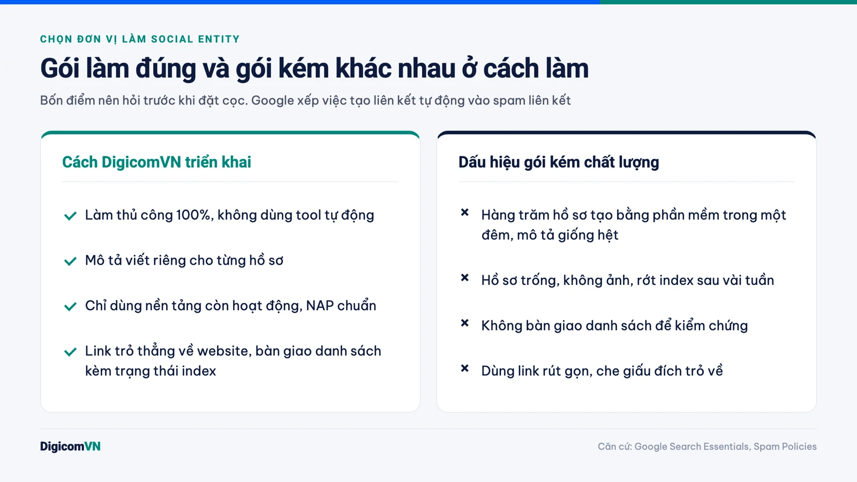The height and width of the screenshot is (482, 857).
Task: Click the X mark beside 'Hồ sơ trống'
Action: coord(465,277)
